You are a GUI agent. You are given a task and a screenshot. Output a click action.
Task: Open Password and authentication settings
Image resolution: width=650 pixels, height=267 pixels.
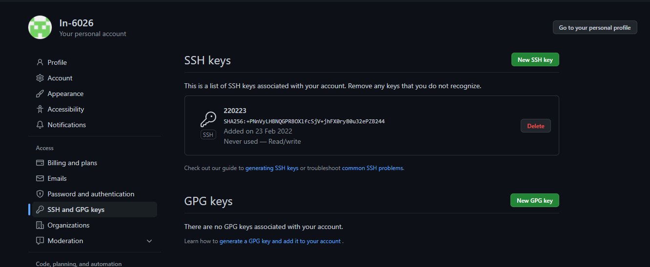click(91, 194)
